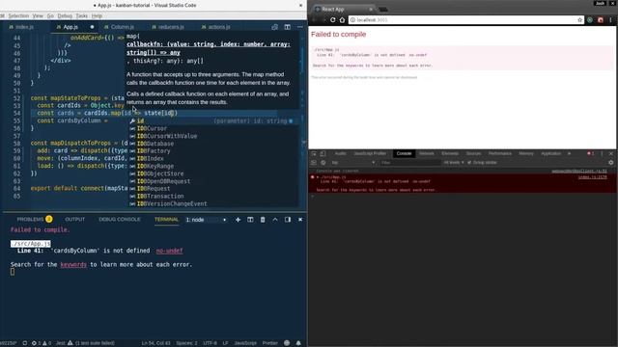Split the terminal panel
The width and height of the screenshot is (618, 347).
(250, 220)
